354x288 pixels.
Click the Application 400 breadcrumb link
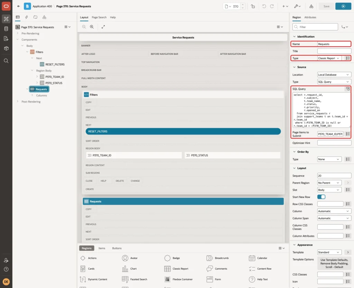point(42,6)
